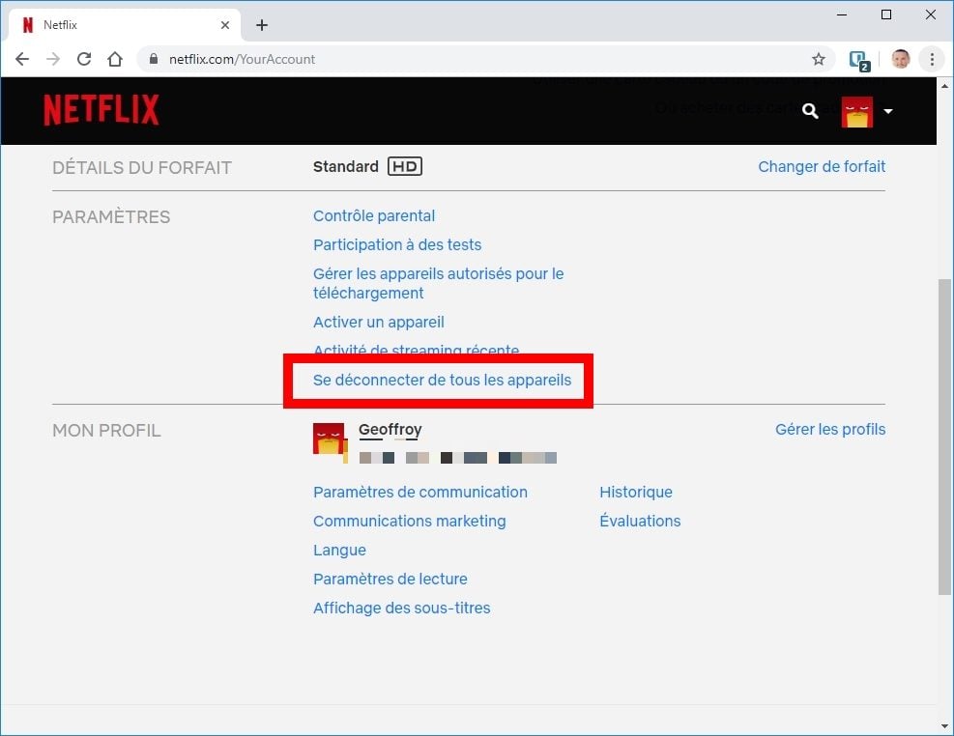The width and height of the screenshot is (954, 736).
Task: Maximize the Chrome window
Action: [886, 14]
